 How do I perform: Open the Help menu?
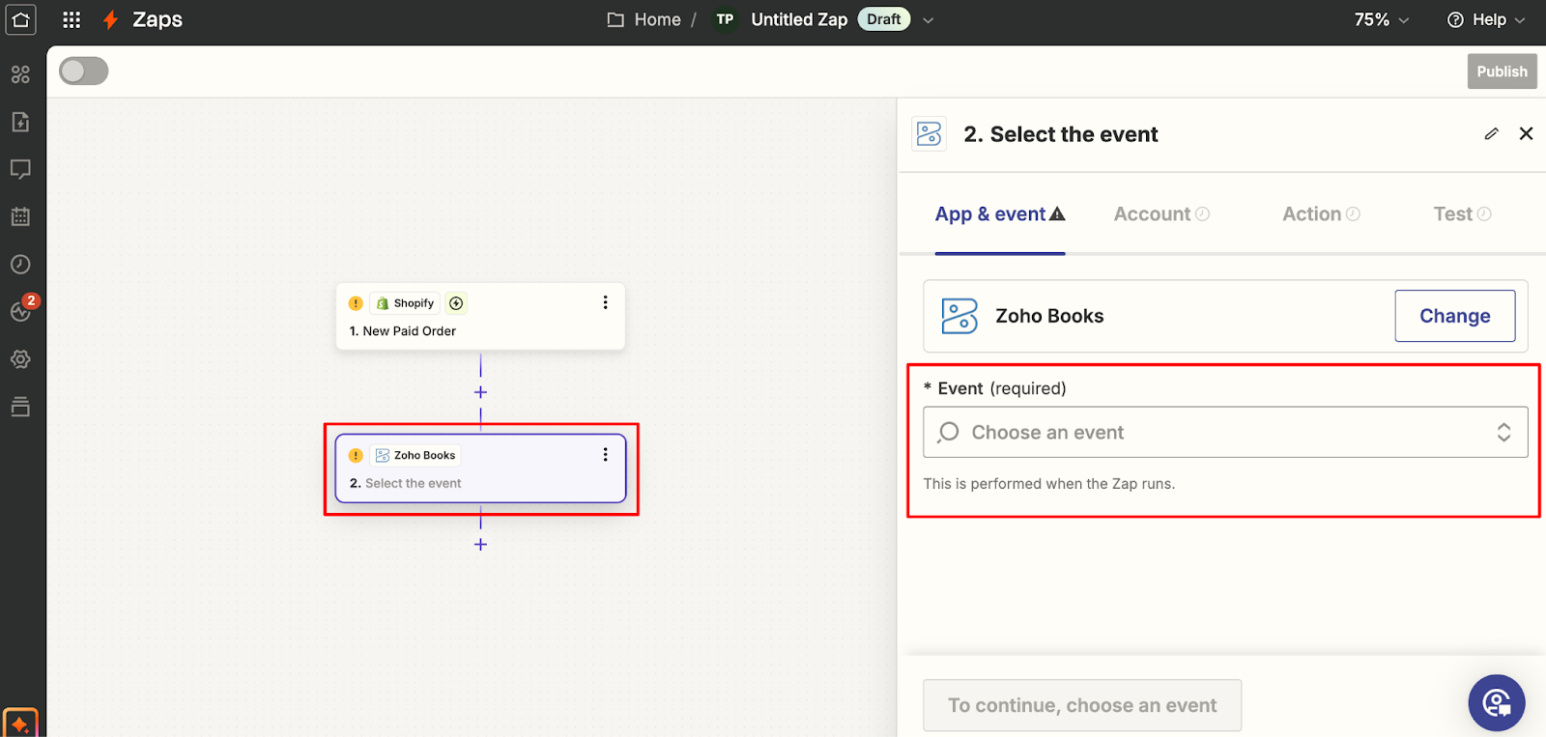(x=1486, y=19)
